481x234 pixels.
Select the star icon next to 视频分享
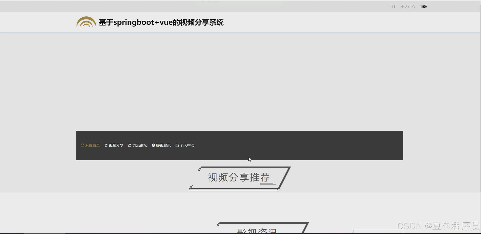[106, 145]
